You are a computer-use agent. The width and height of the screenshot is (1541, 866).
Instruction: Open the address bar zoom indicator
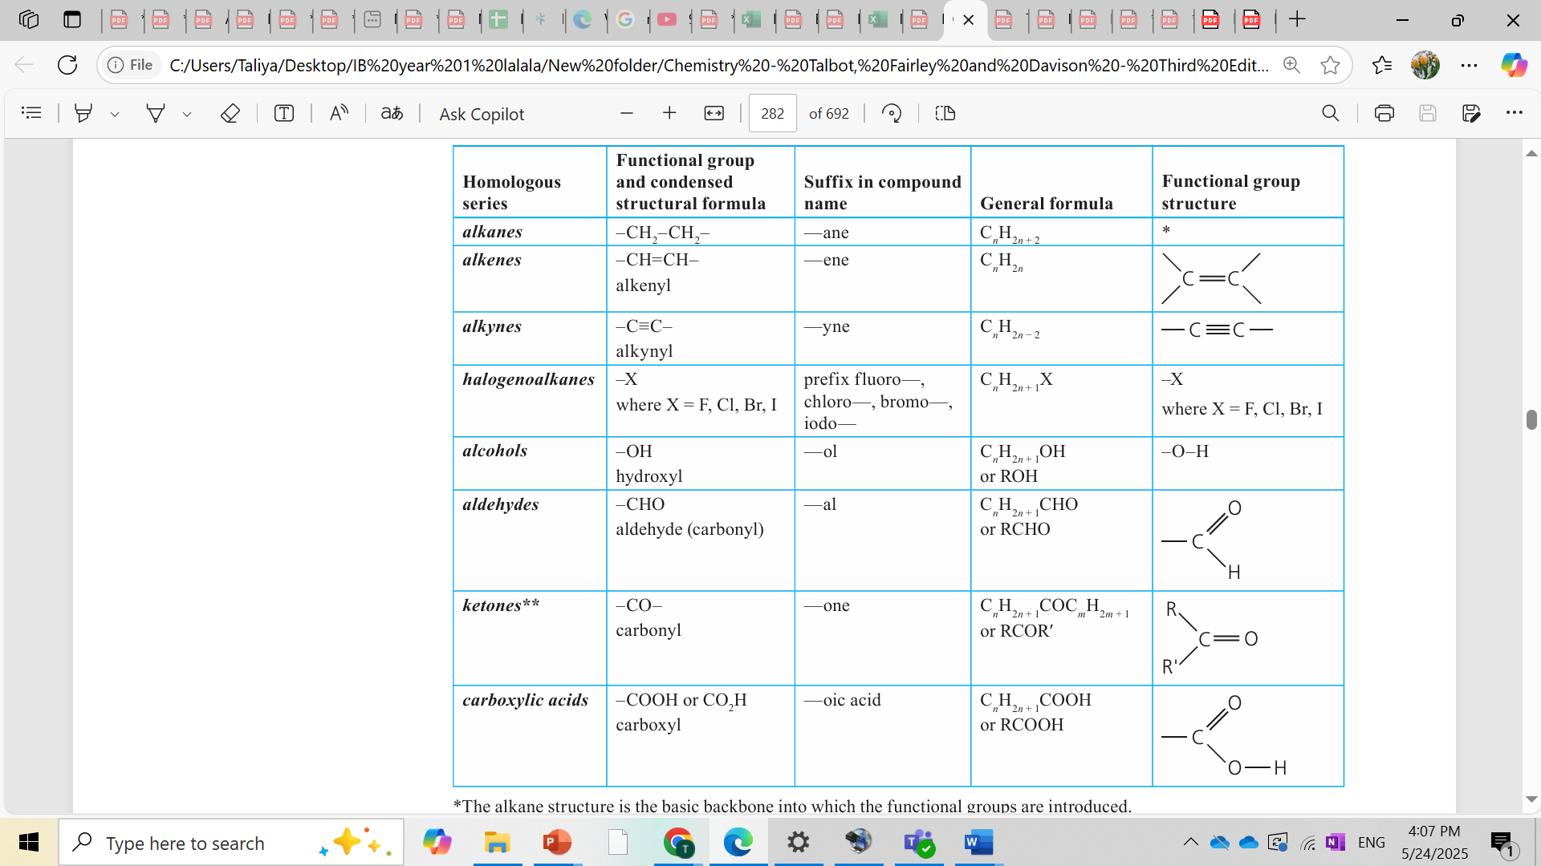tap(1291, 65)
